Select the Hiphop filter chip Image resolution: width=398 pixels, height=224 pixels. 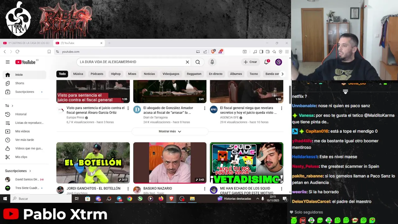coord(116,74)
